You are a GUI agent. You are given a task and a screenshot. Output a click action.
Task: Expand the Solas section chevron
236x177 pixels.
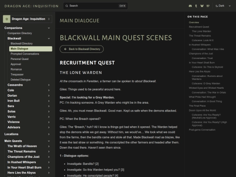(x=49, y=111)
